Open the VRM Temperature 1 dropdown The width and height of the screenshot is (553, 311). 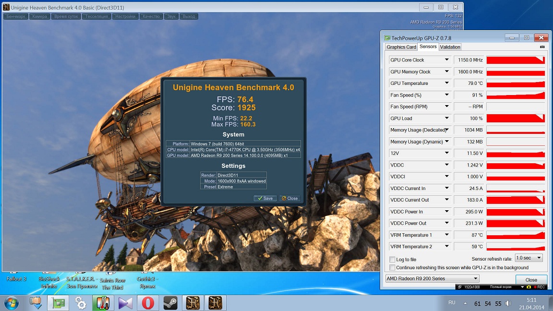446,235
